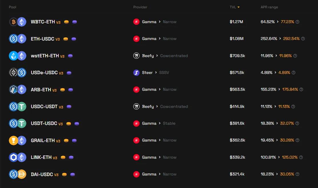Click the Steer logo in USDe-USDC row
The height and width of the screenshot is (188, 318).
(136, 73)
